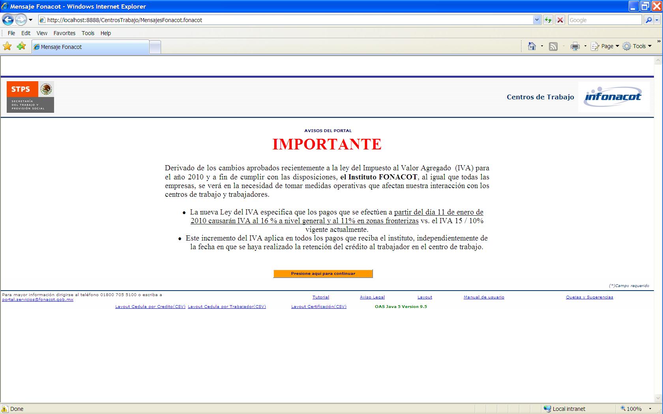
Task: Click the browser Back arrow button
Action: pyautogui.click(x=8, y=20)
